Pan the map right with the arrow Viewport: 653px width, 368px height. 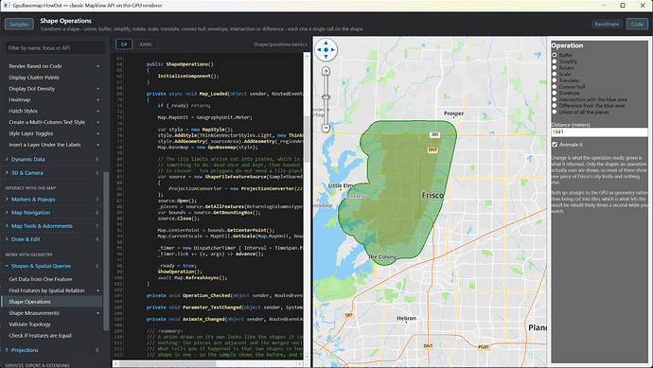[x=333, y=49]
